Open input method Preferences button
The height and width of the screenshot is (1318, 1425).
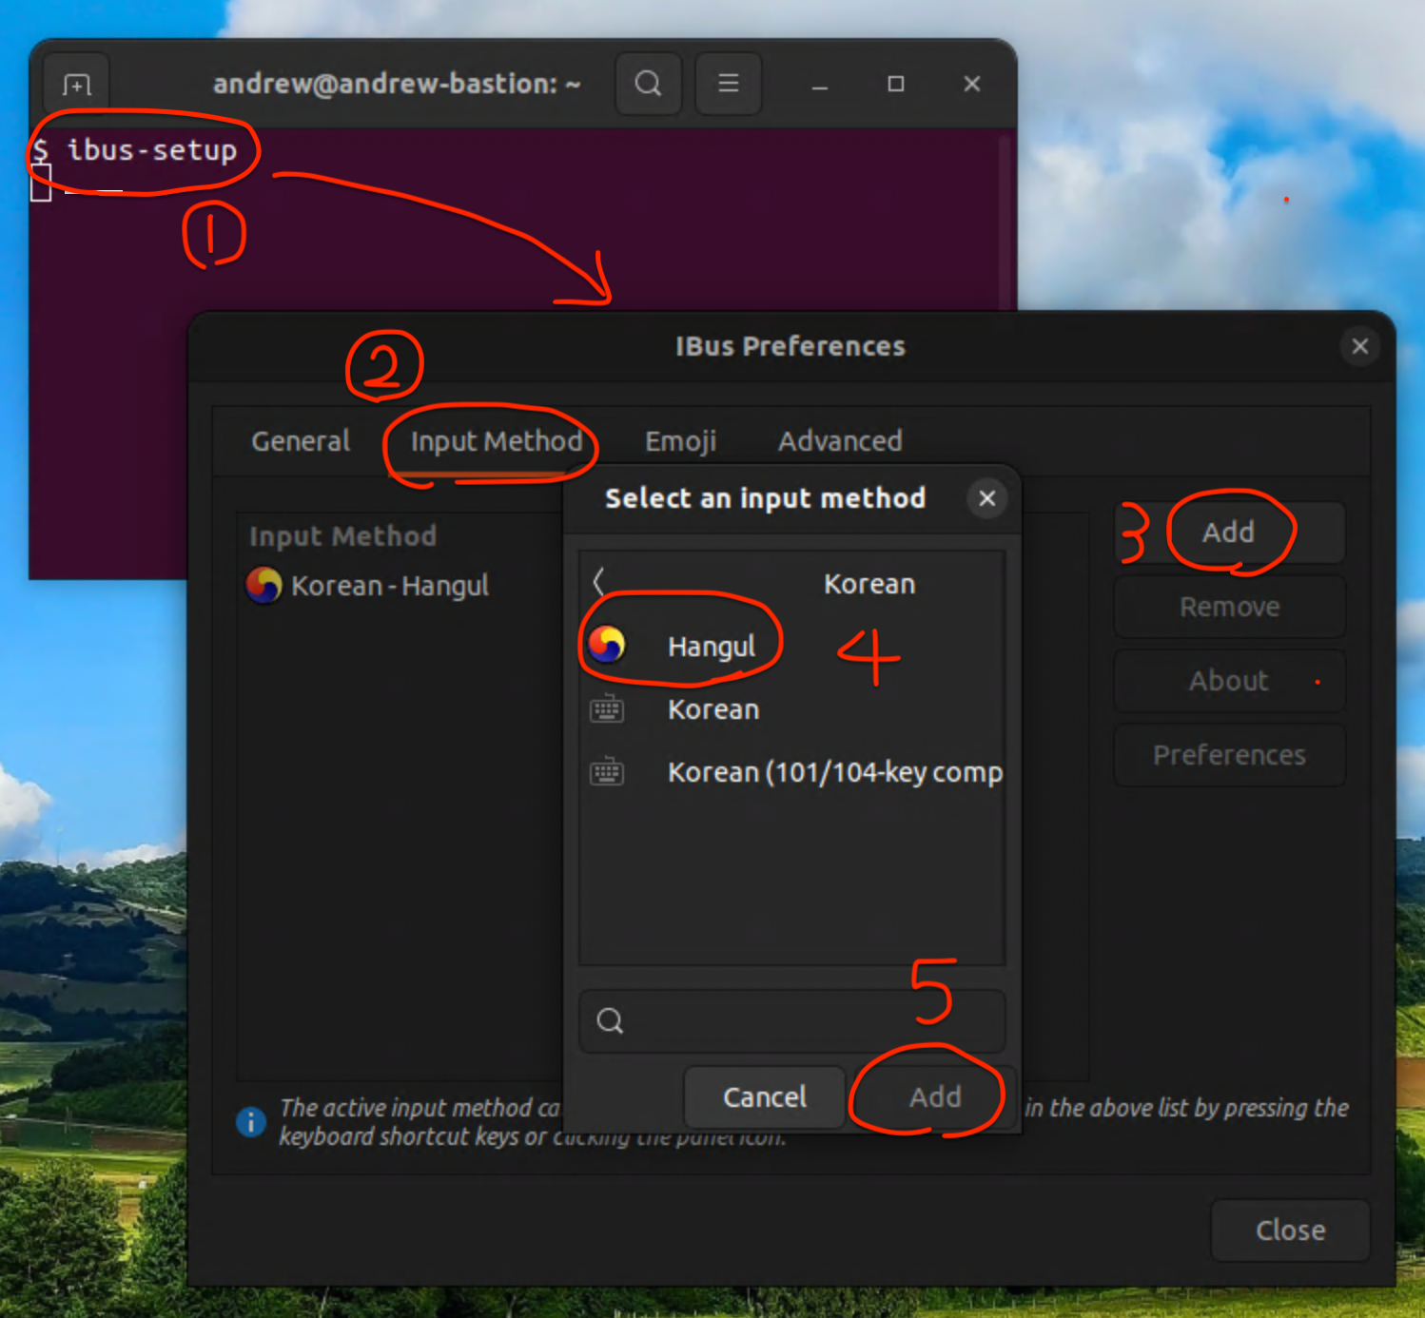coord(1229,755)
